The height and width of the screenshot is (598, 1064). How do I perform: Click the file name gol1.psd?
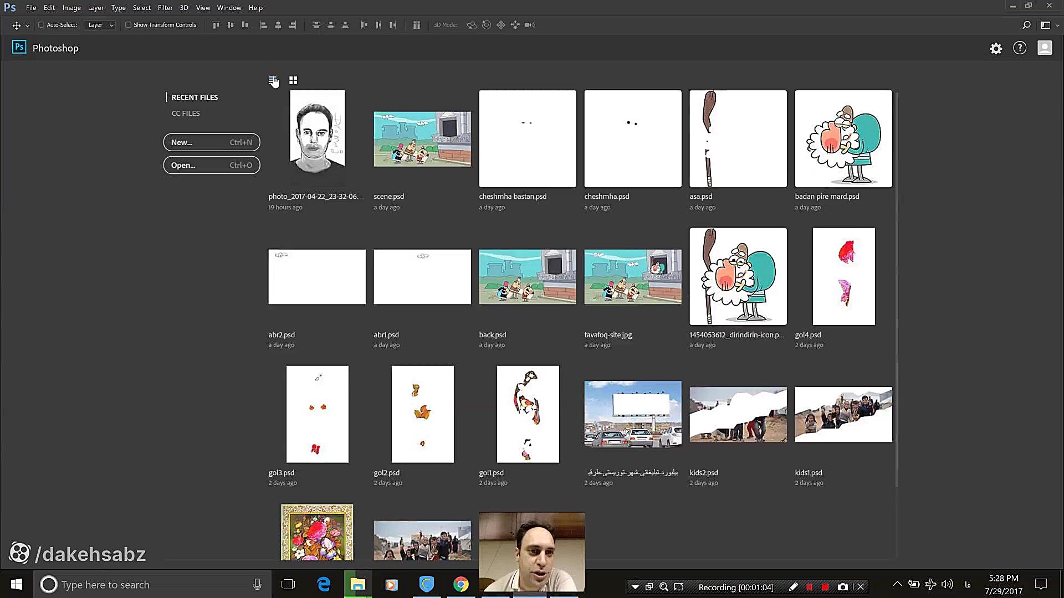(x=491, y=473)
